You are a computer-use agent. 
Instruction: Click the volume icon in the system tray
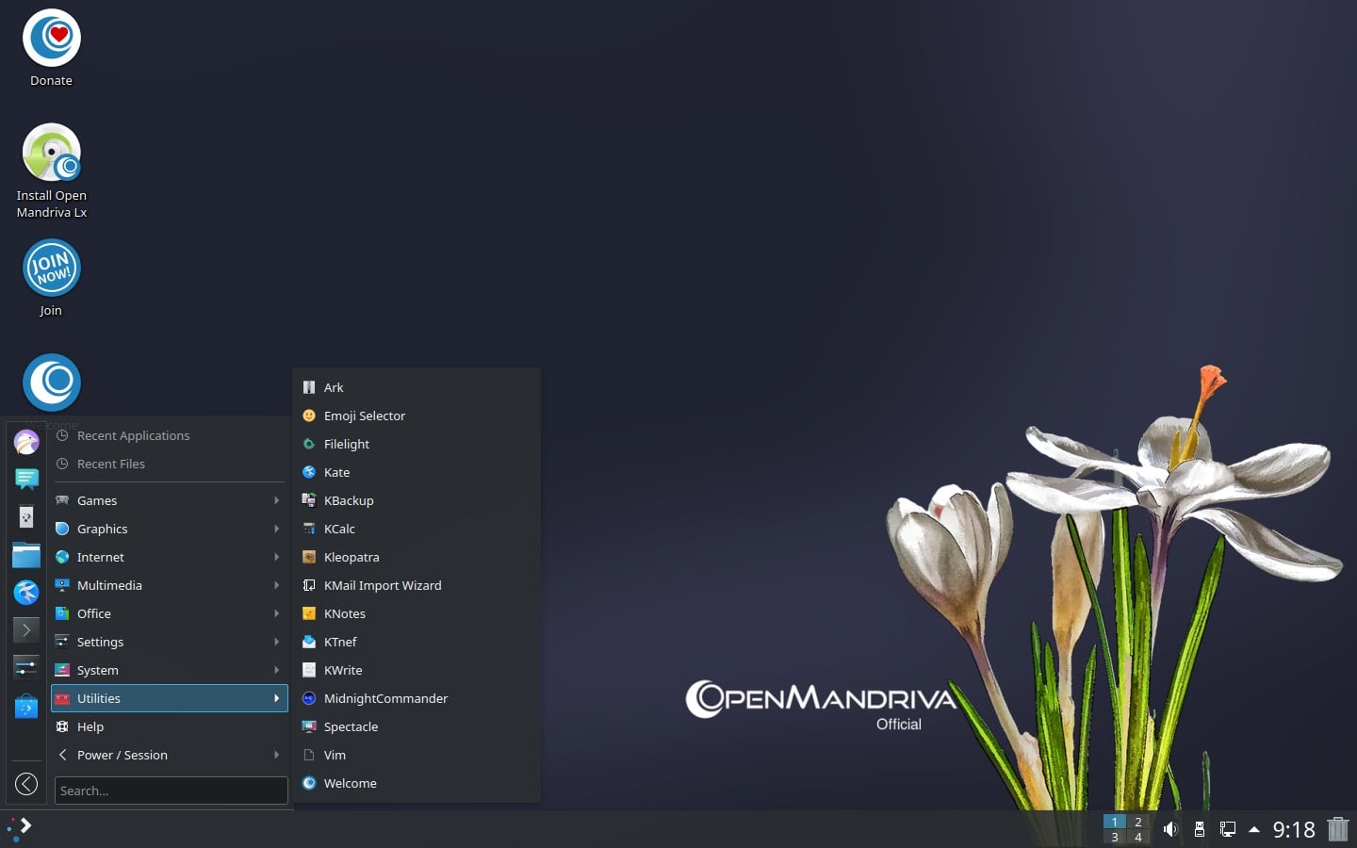[x=1171, y=830]
